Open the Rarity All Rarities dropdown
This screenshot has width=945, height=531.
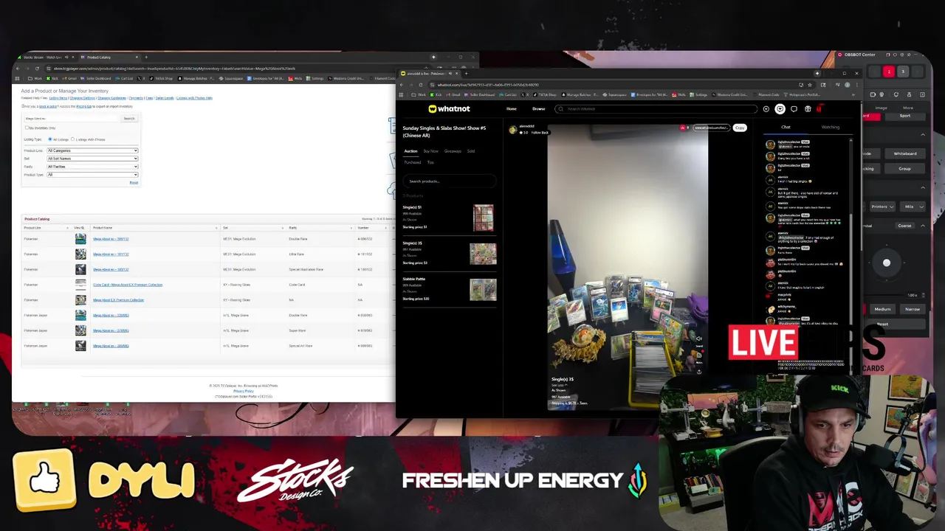(x=92, y=167)
